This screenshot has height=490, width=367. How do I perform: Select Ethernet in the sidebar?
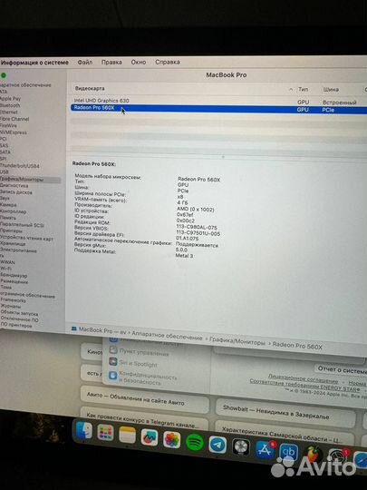(x=9, y=112)
